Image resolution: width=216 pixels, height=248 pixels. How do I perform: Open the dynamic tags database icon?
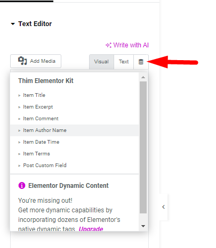pyautogui.click(x=141, y=62)
